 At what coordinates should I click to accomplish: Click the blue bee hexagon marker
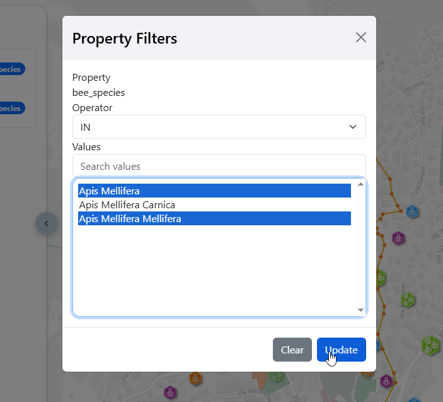[412, 211]
